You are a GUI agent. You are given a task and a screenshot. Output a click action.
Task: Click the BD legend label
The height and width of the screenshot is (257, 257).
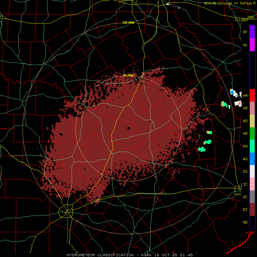point(245,121)
